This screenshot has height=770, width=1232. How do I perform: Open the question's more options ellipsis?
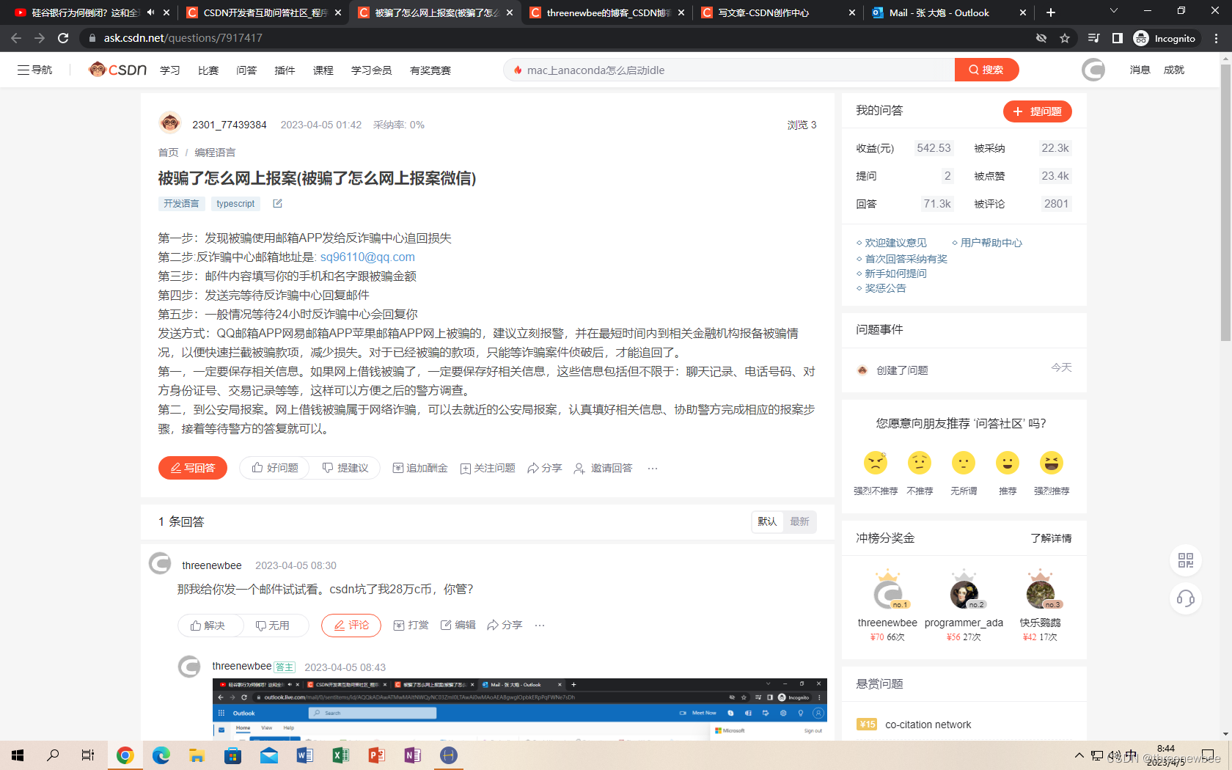click(x=653, y=468)
